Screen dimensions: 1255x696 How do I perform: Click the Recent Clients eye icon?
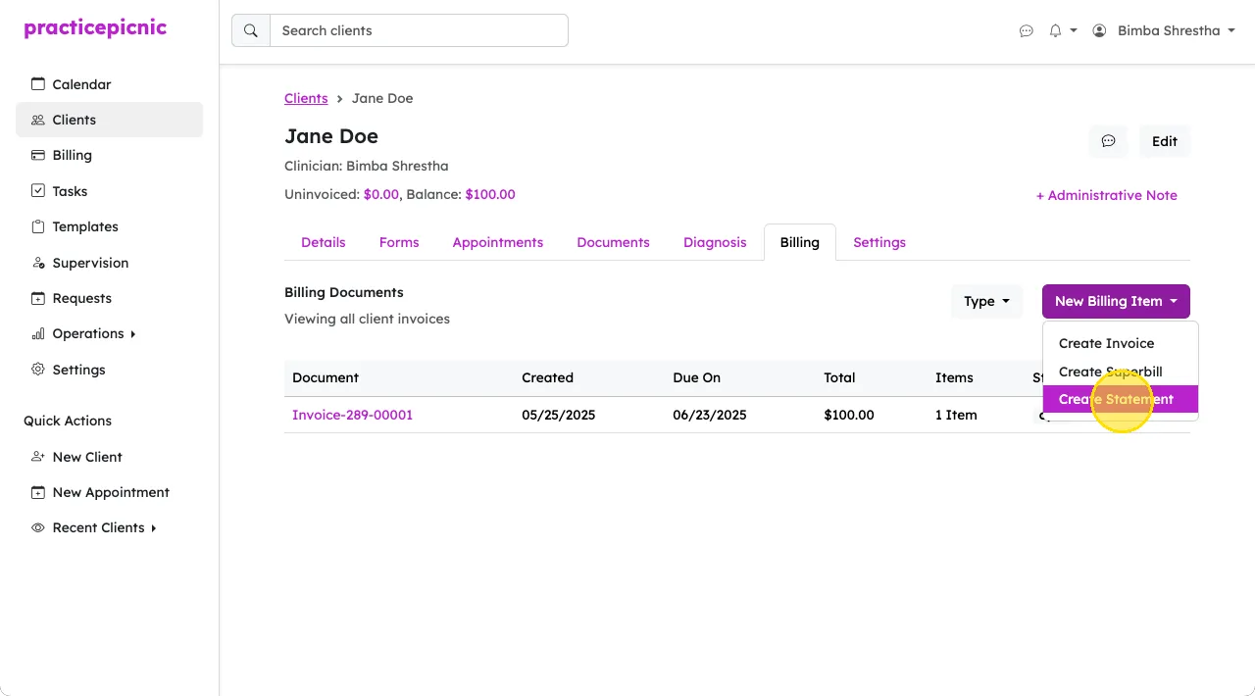38,527
